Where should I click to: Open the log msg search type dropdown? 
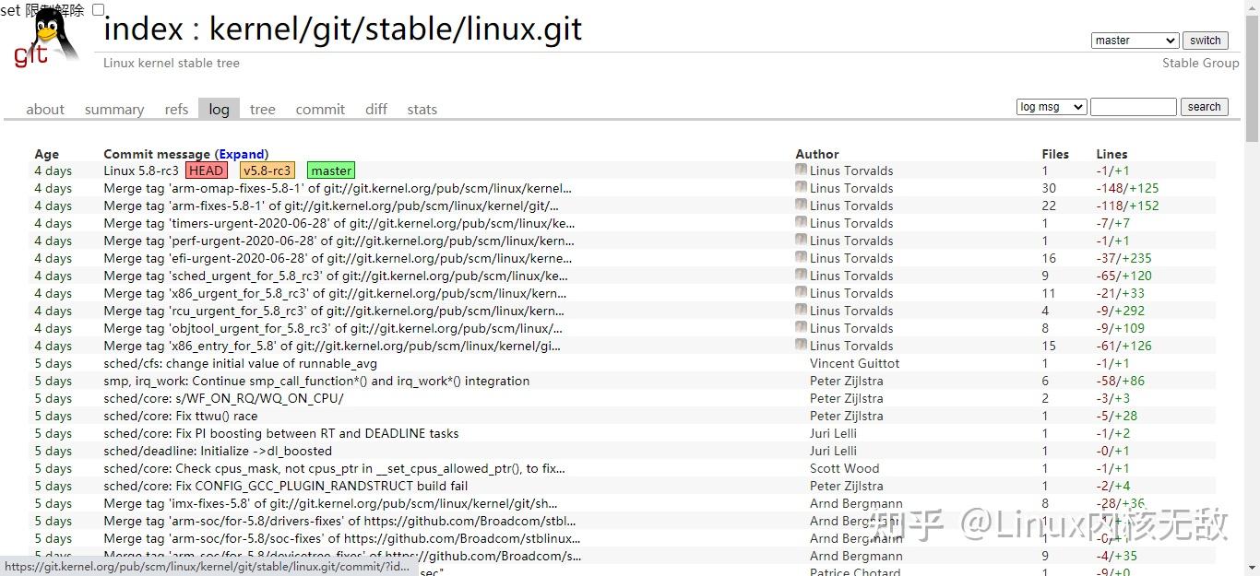(1050, 106)
